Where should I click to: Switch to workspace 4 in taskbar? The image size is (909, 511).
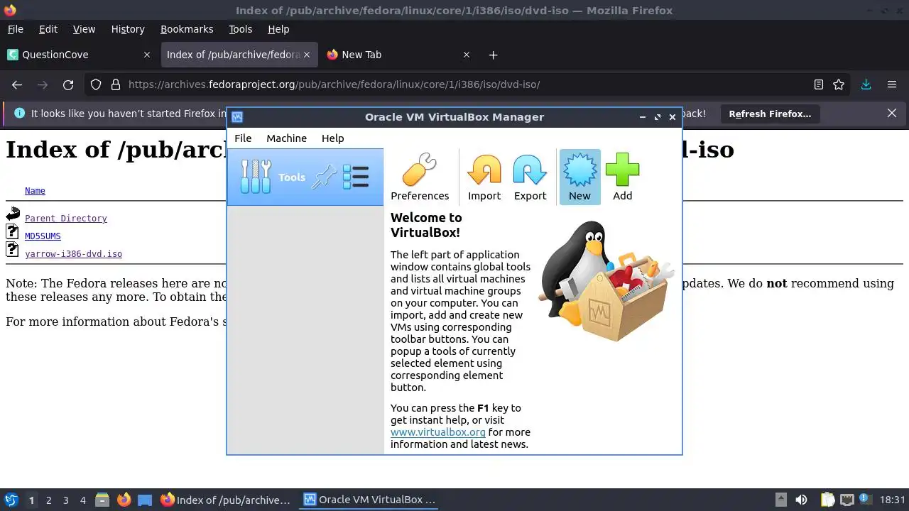pyautogui.click(x=82, y=500)
